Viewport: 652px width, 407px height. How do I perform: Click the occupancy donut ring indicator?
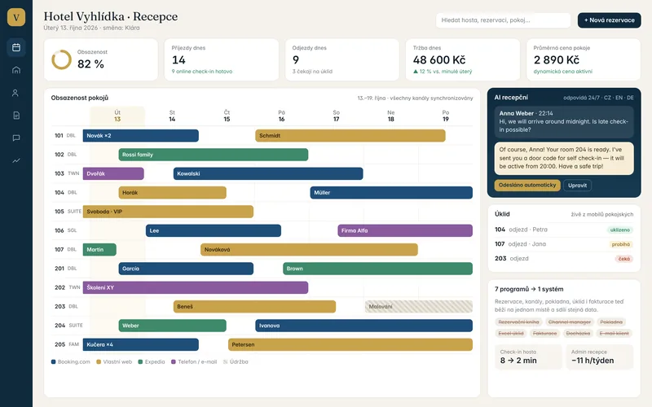pyautogui.click(x=62, y=59)
